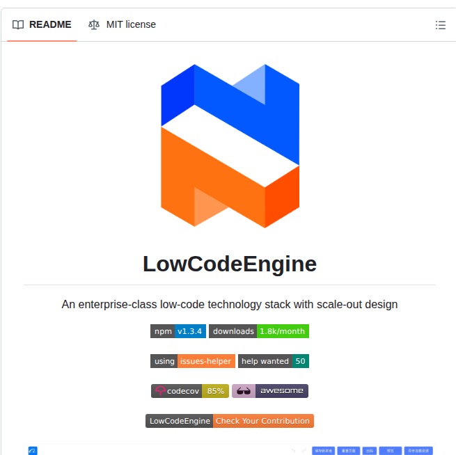This screenshot has height=455, width=456.
Task: Switch to the MIT license tab
Action: tap(122, 24)
